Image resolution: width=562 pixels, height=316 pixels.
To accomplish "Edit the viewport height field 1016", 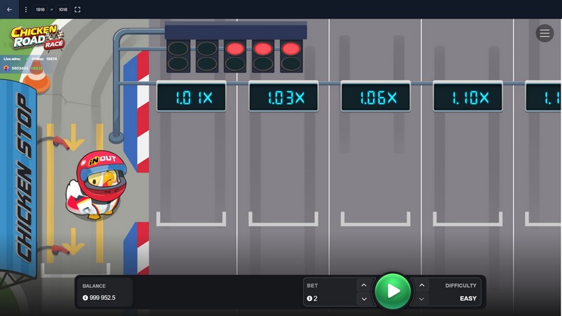I will [63, 10].
